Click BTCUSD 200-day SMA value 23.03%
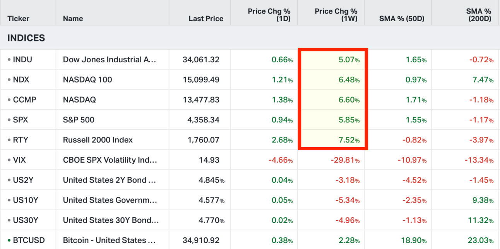Image resolution: width=500 pixels, height=249 pixels. point(481,240)
